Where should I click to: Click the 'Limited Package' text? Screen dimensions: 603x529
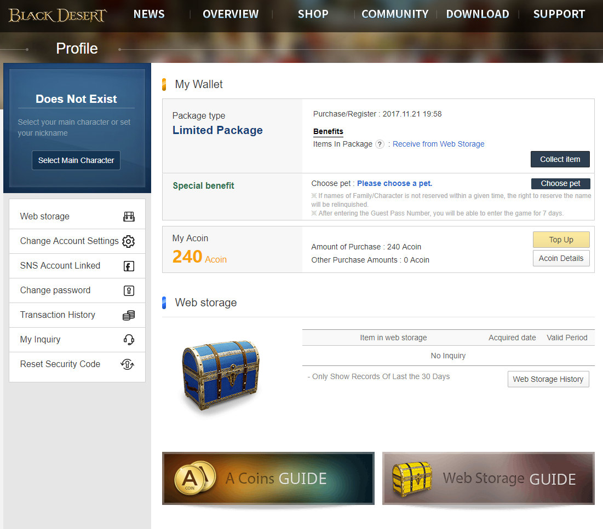[x=217, y=131]
